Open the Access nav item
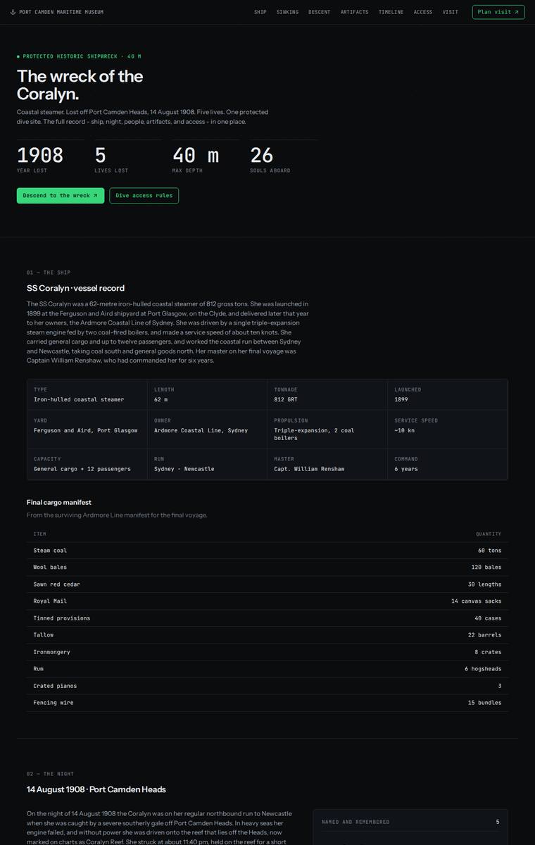 pos(423,12)
